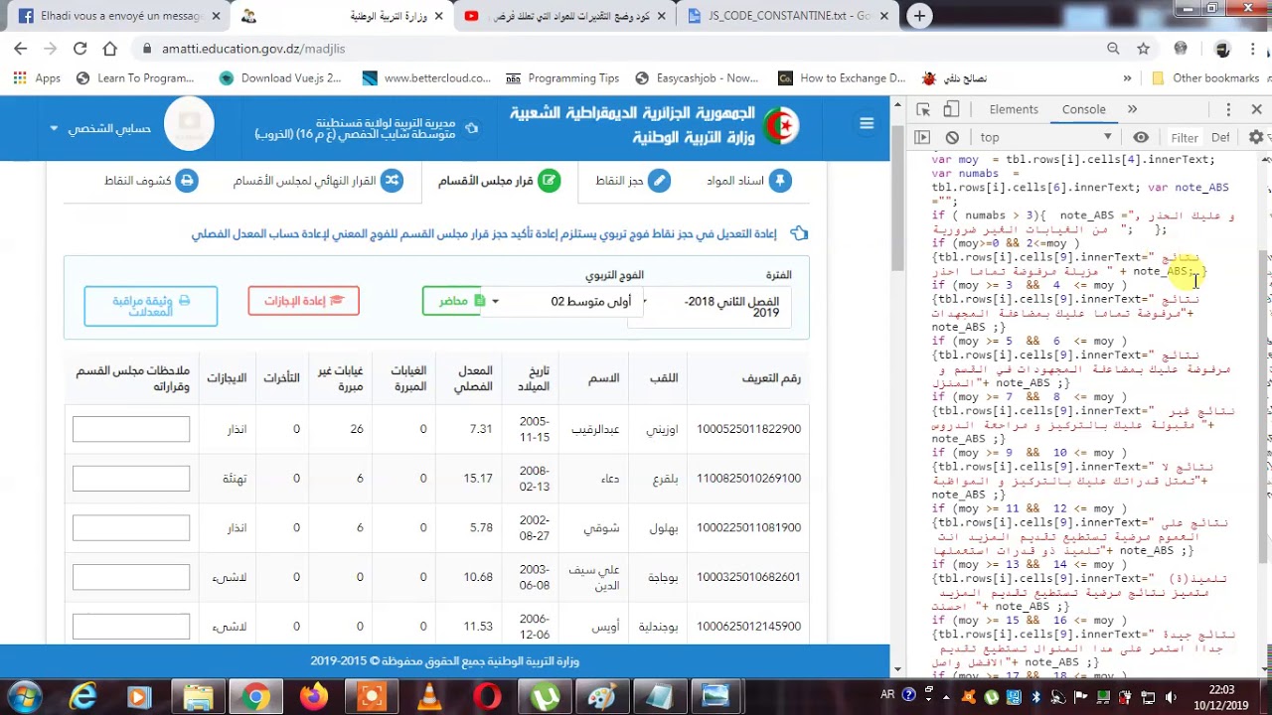The height and width of the screenshot is (715, 1272).
Task: Open the DevTools customize menu
Action: (1228, 109)
